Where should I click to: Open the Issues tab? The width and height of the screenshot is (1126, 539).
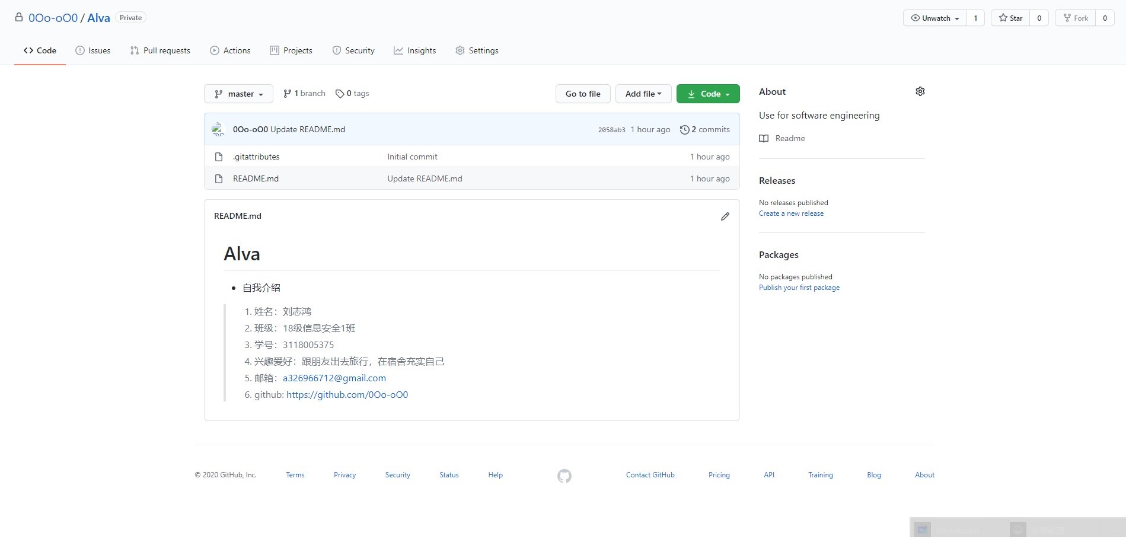pyautogui.click(x=93, y=50)
